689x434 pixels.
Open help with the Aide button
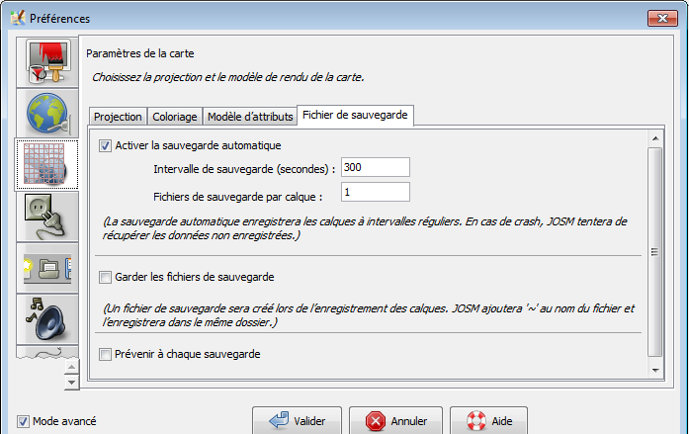coord(489,421)
